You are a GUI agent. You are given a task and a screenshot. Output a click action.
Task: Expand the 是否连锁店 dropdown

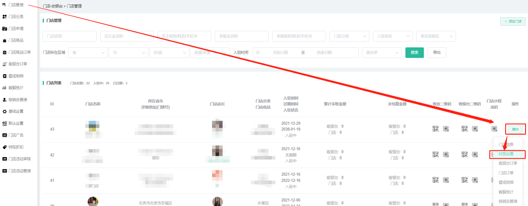(x=435, y=36)
